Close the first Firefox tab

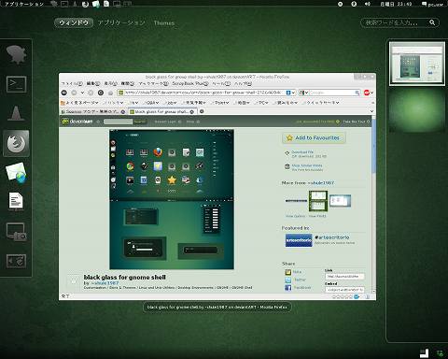pos(123,111)
